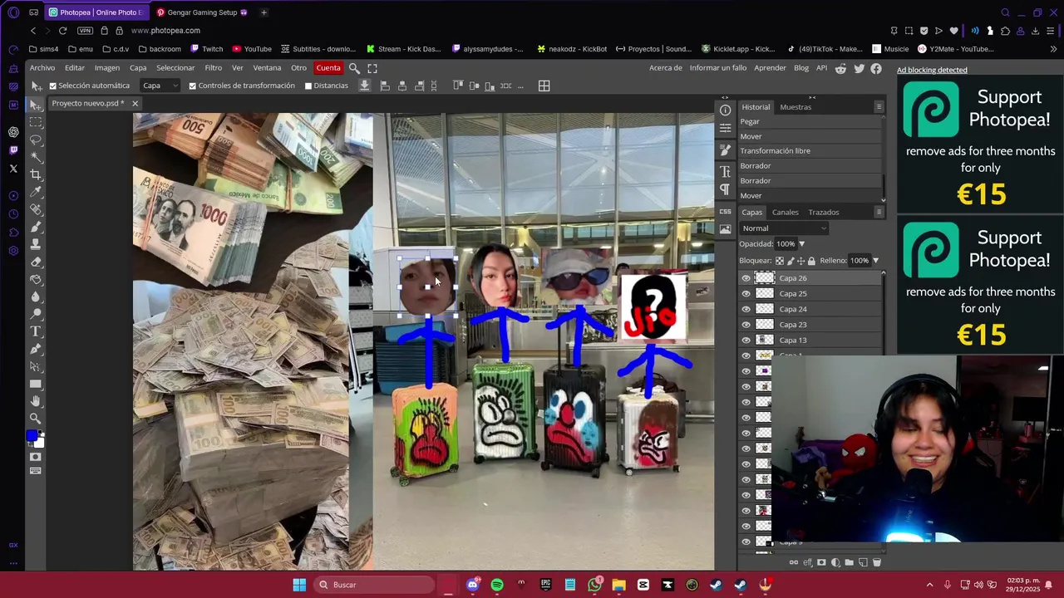Click the download export icon in options bar

tap(364, 86)
